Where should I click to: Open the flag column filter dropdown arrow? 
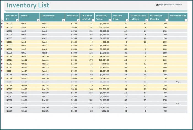point(2,20)
